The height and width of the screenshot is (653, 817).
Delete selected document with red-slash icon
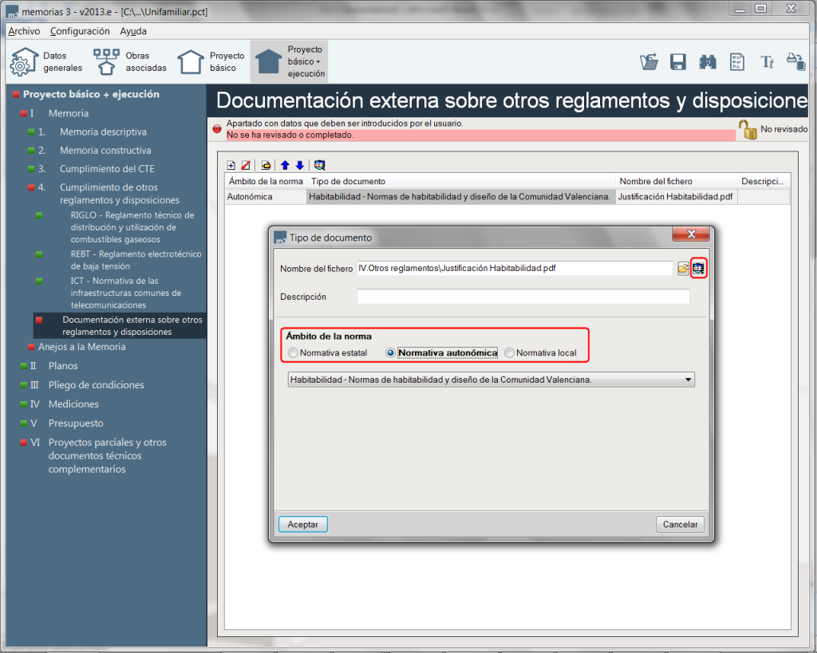[x=246, y=165]
